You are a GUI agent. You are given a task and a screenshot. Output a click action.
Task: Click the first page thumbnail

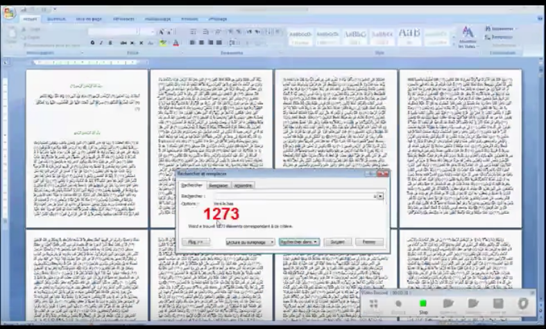[x=87, y=149]
